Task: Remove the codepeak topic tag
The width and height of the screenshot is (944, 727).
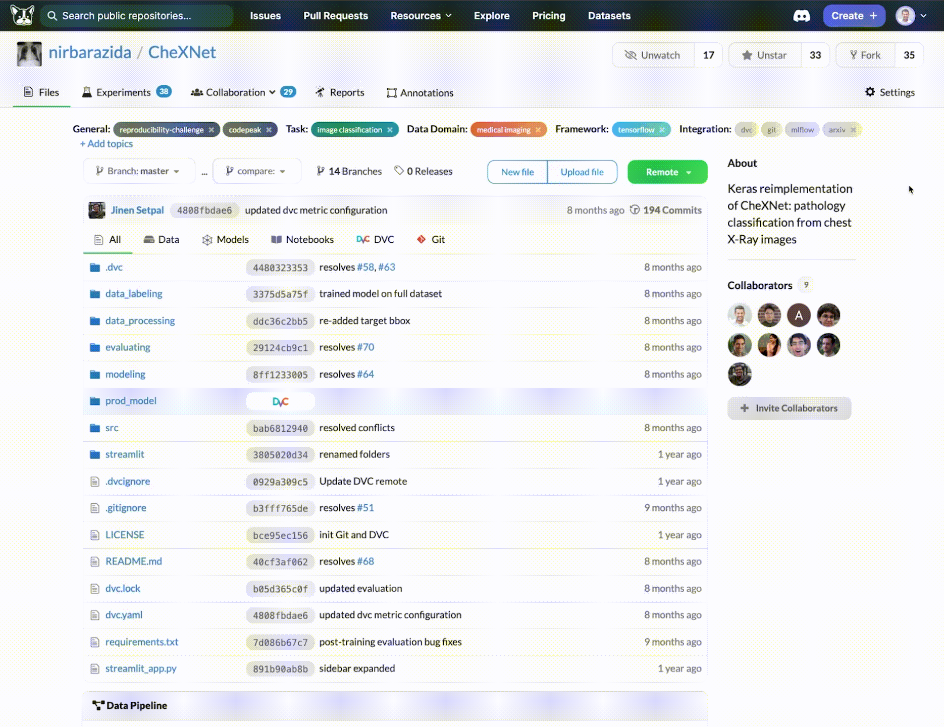Action: click(269, 130)
